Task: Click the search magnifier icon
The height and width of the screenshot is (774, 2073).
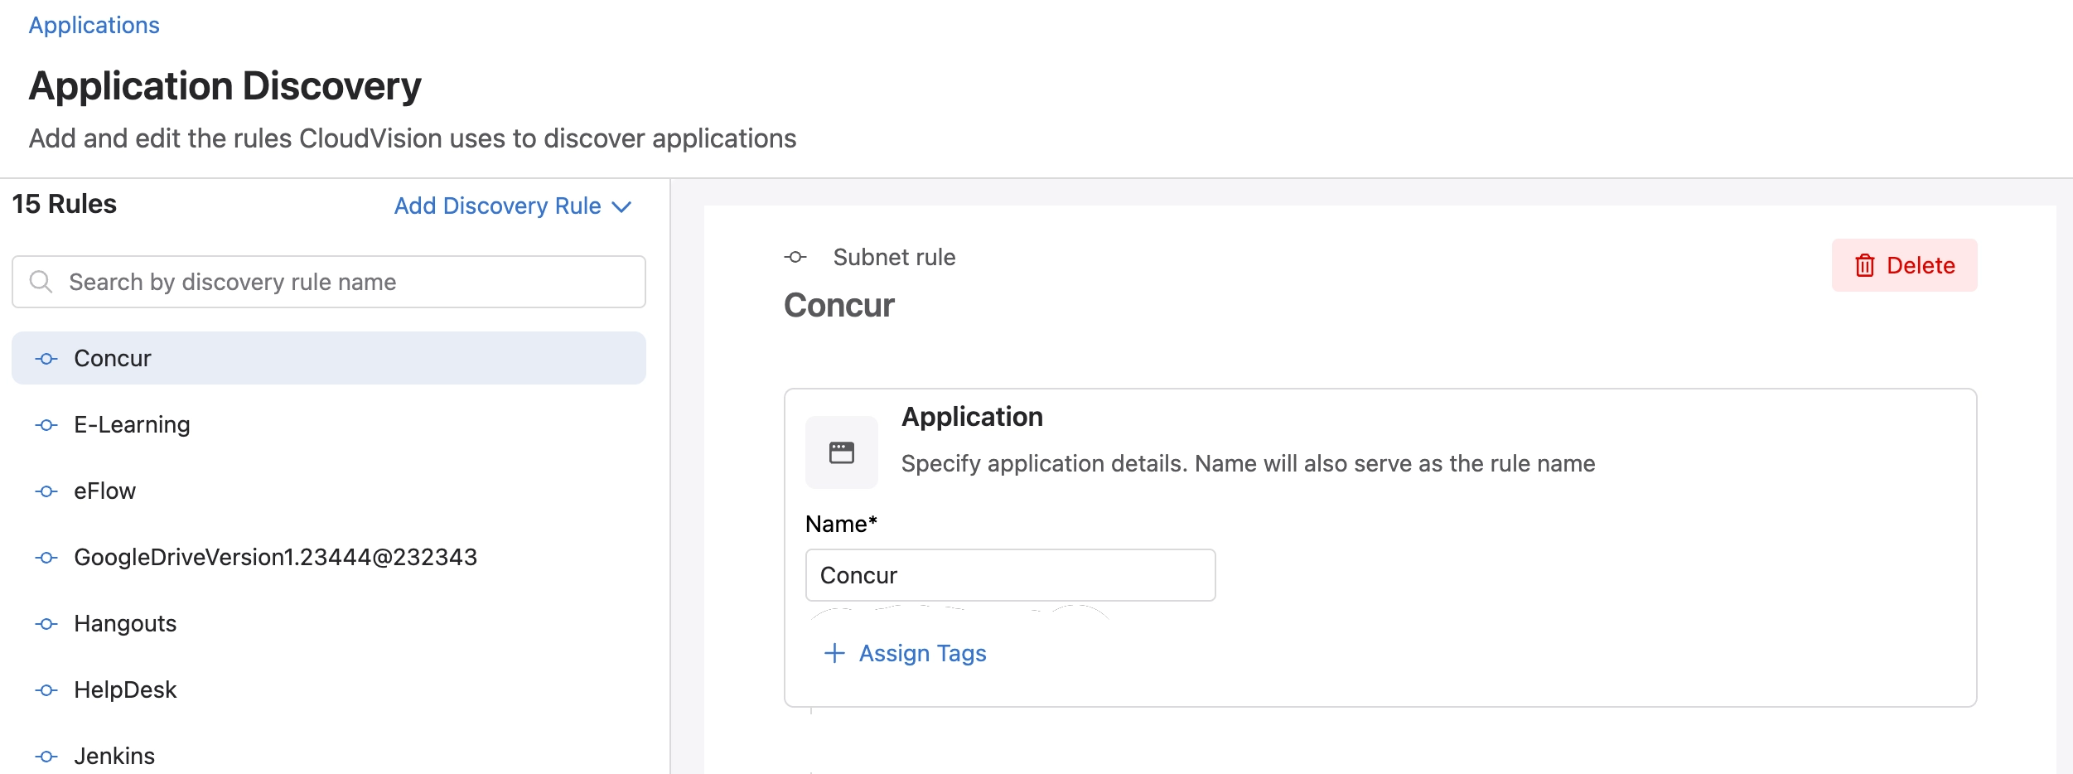Action: [41, 282]
